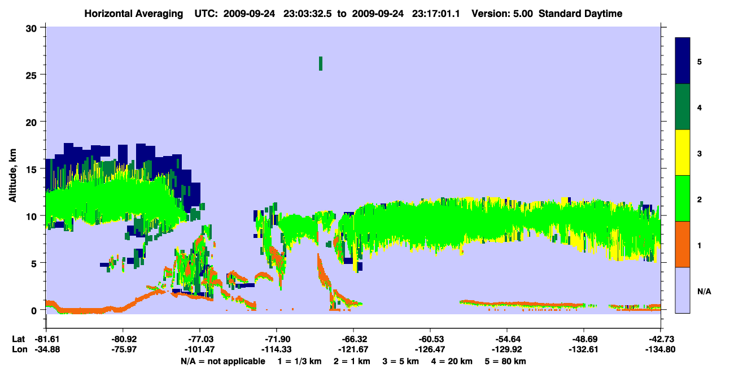Click longitude value -134.80

click(660, 349)
